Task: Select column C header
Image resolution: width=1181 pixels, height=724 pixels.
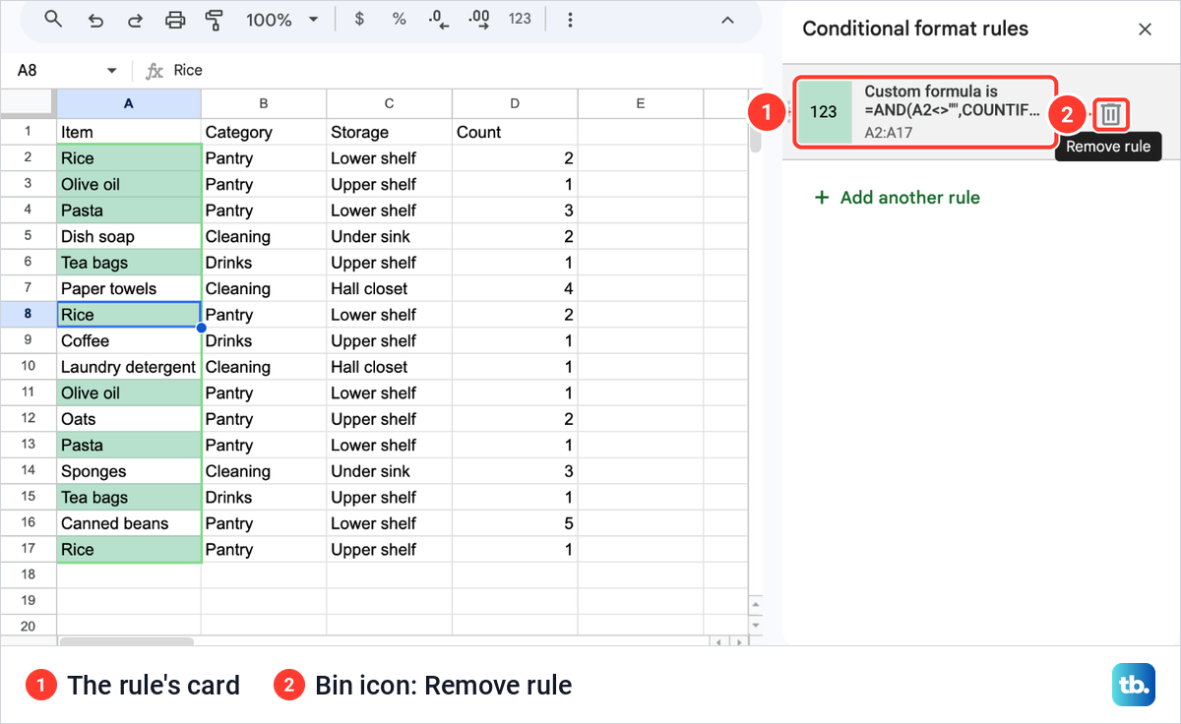Action: [x=390, y=103]
